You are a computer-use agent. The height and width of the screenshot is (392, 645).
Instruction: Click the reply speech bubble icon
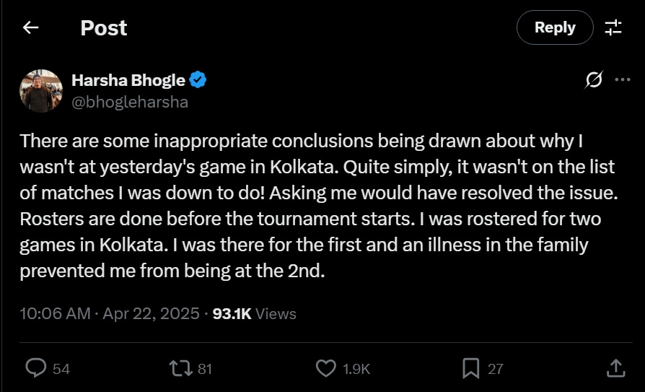point(36,368)
